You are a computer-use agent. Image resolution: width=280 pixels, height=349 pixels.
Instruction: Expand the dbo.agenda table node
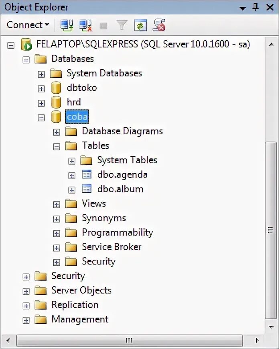72,176
